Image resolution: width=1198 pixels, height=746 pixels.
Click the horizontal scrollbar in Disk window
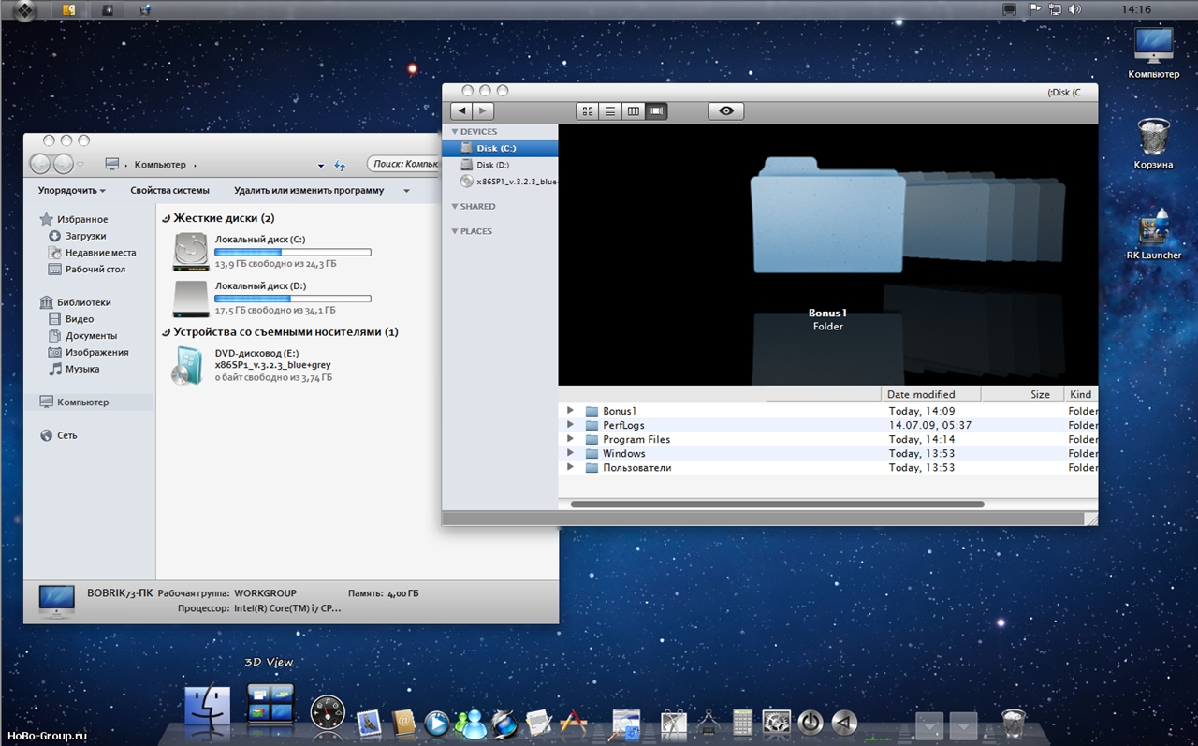777,505
